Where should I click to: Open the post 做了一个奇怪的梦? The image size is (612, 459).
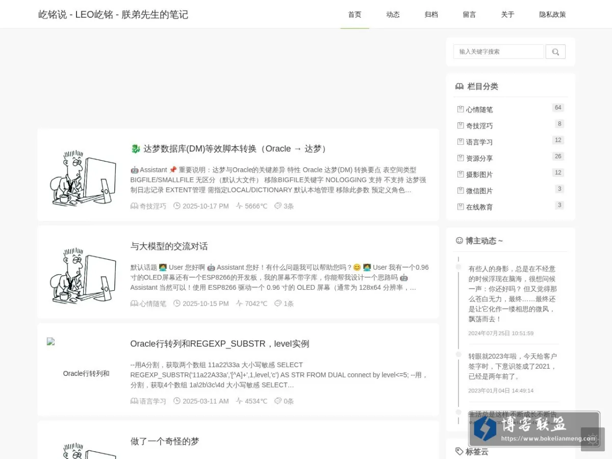click(165, 441)
